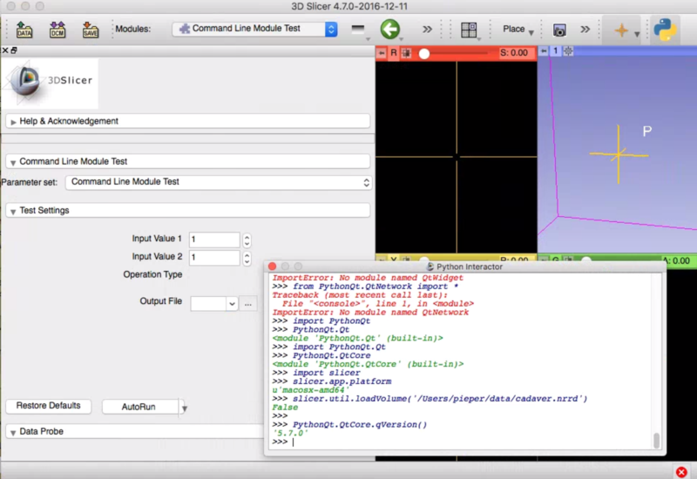Click the Restore Defaults button
Screen dimensions: 697x479
point(48,406)
